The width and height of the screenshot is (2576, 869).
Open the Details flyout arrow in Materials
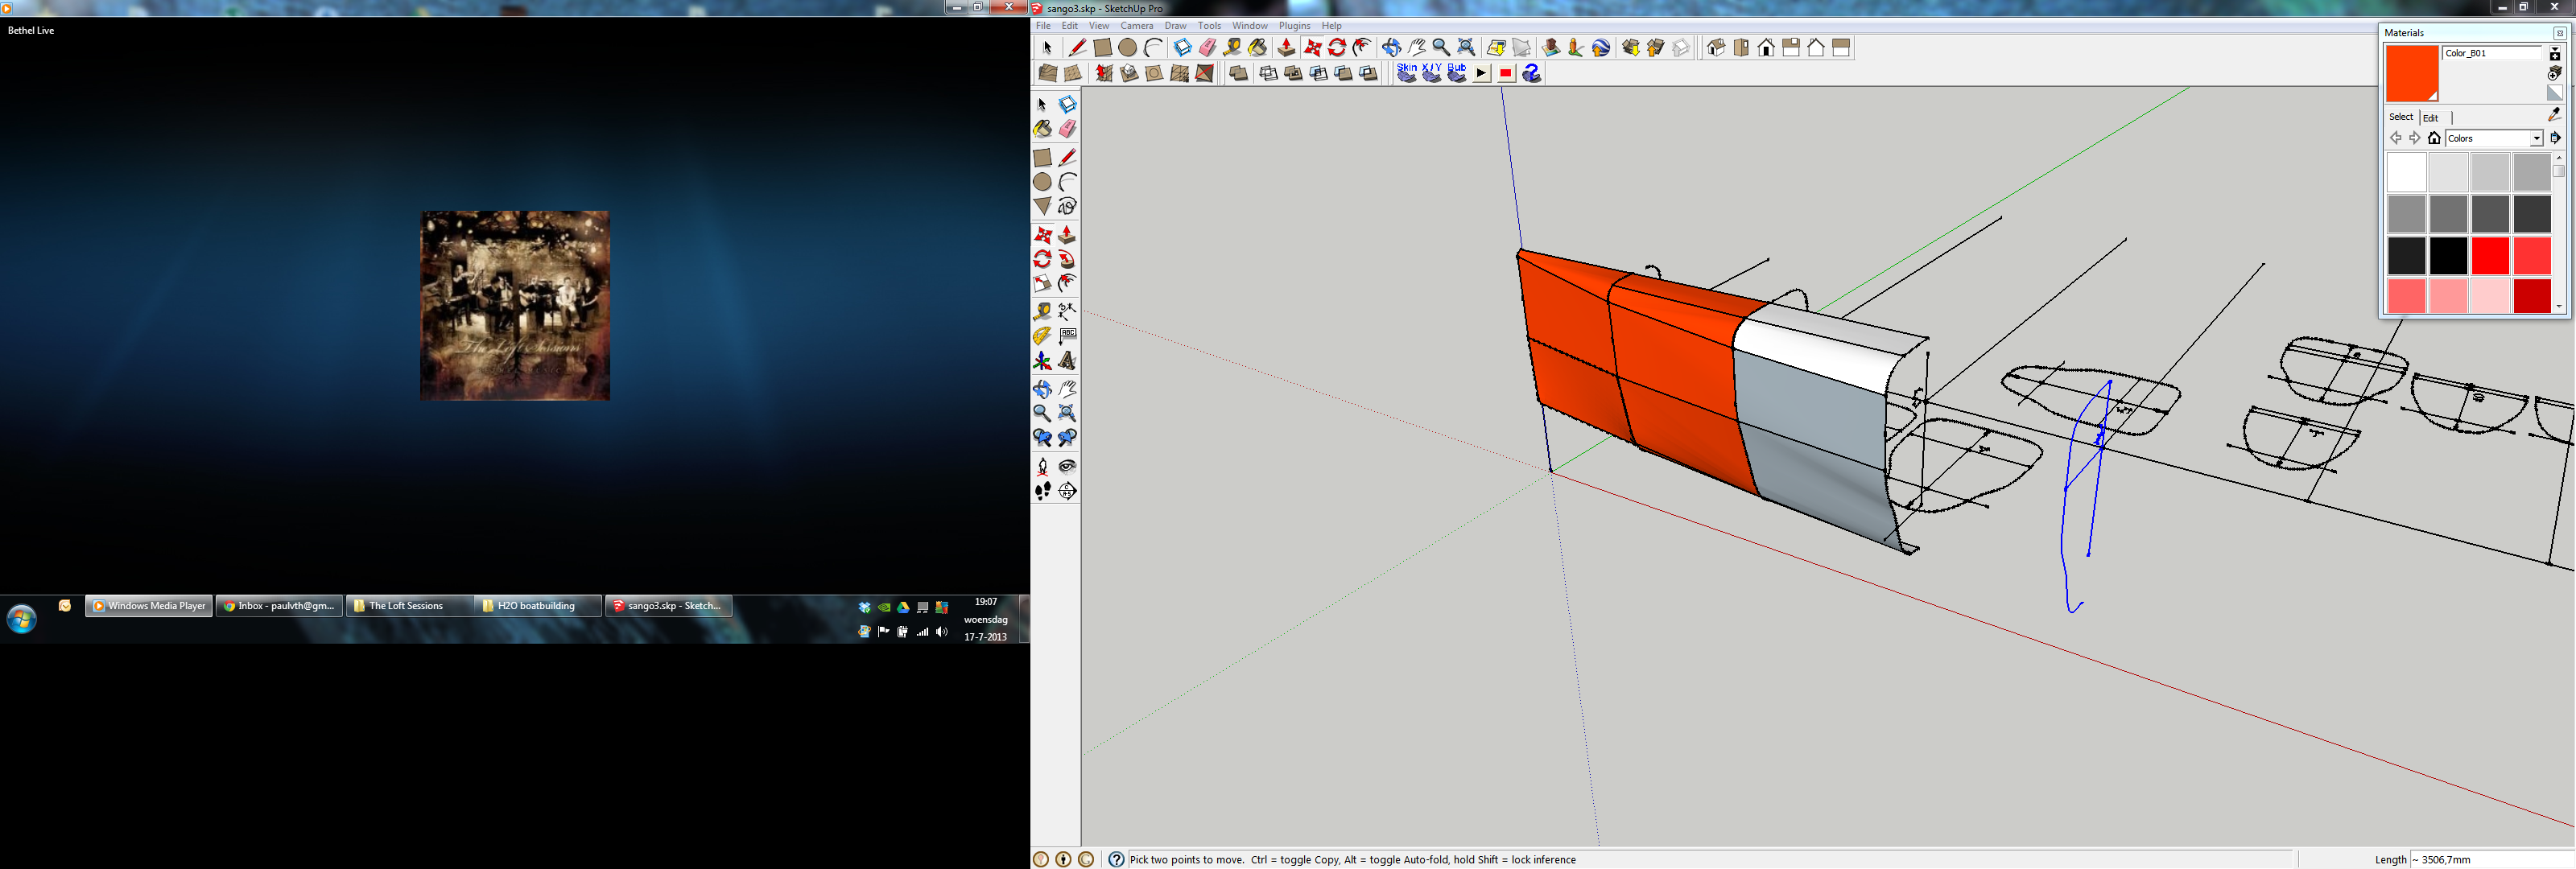click(2555, 138)
